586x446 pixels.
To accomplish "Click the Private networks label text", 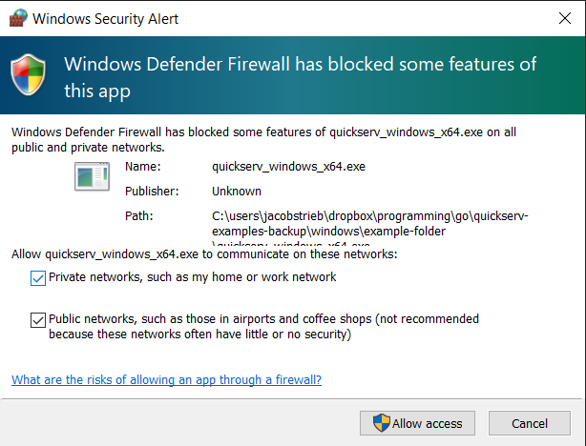I will click(x=192, y=277).
